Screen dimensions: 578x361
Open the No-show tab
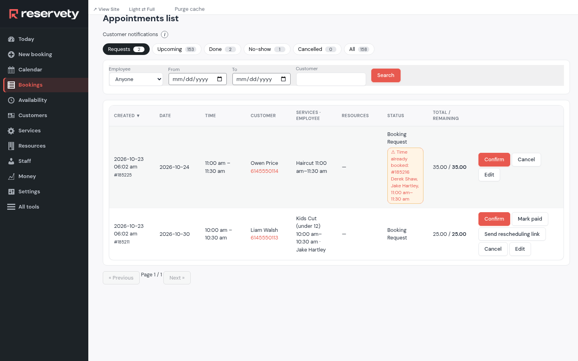tap(267, 49)
